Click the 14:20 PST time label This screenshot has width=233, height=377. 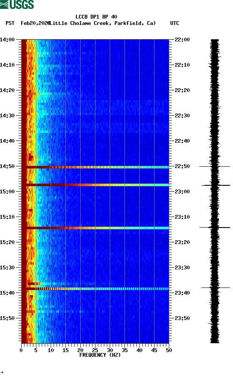(x=7, y=90)
